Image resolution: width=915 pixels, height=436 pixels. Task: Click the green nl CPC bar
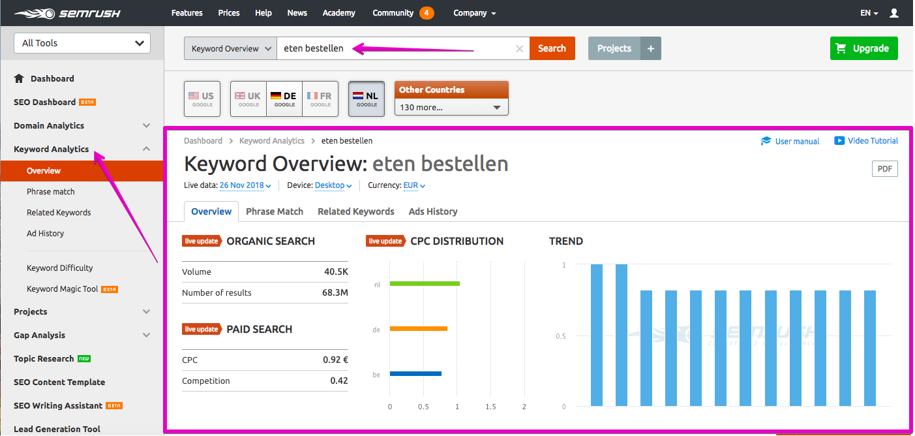tap(425, 283)
